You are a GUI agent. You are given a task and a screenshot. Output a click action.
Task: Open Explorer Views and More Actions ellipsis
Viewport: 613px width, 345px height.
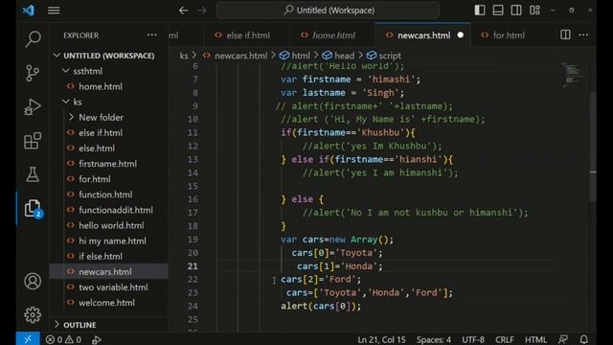(x=151, y=34)
